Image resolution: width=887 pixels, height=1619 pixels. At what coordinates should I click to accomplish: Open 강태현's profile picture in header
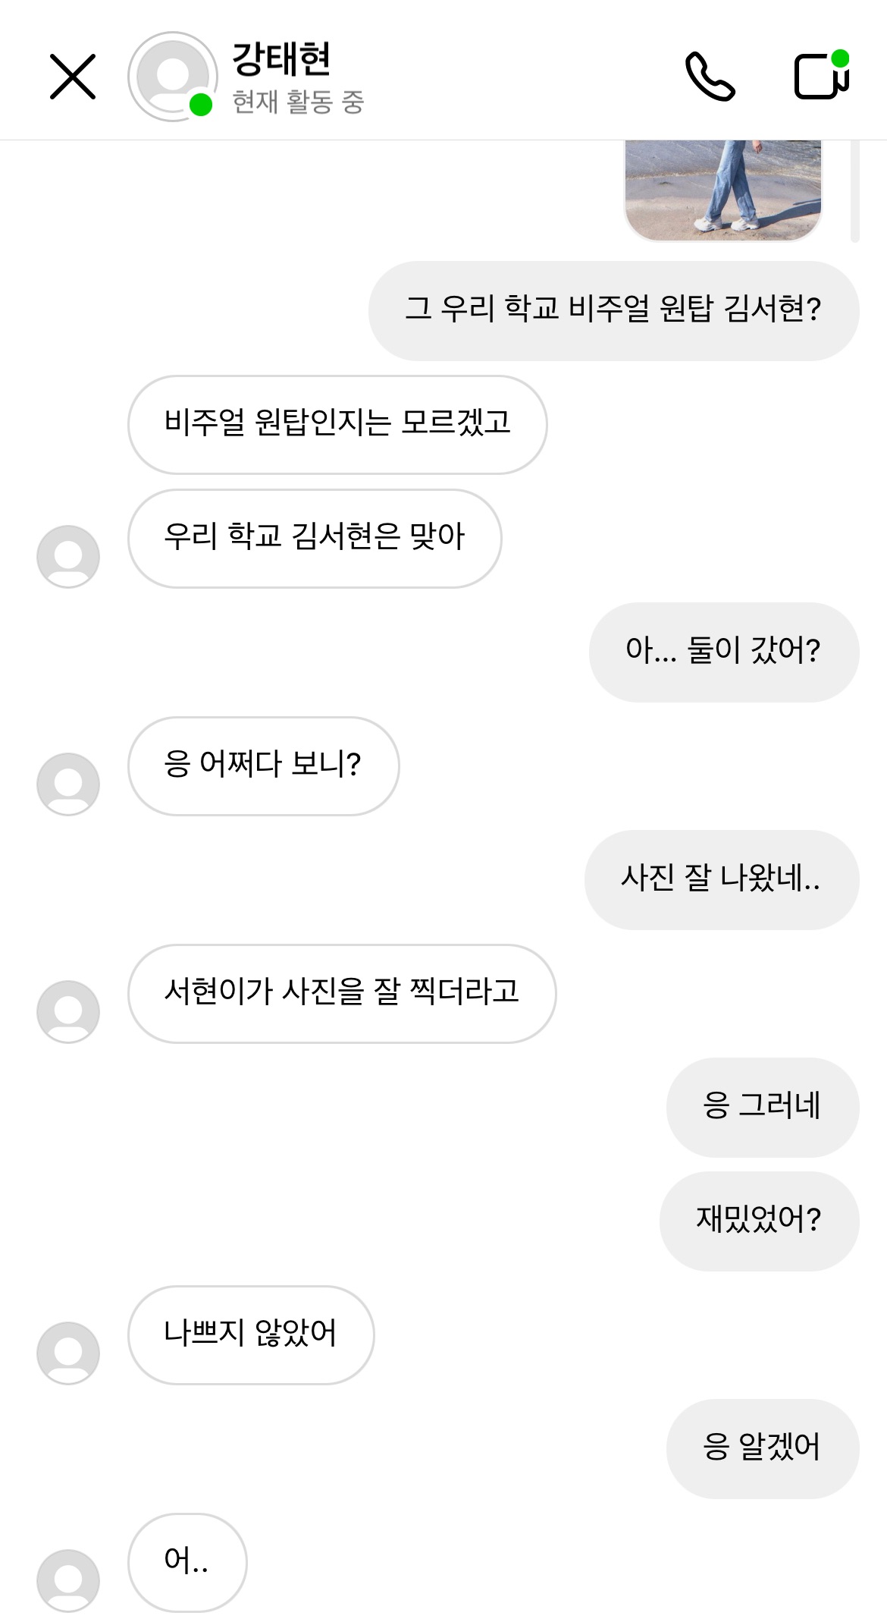[173, 77]
